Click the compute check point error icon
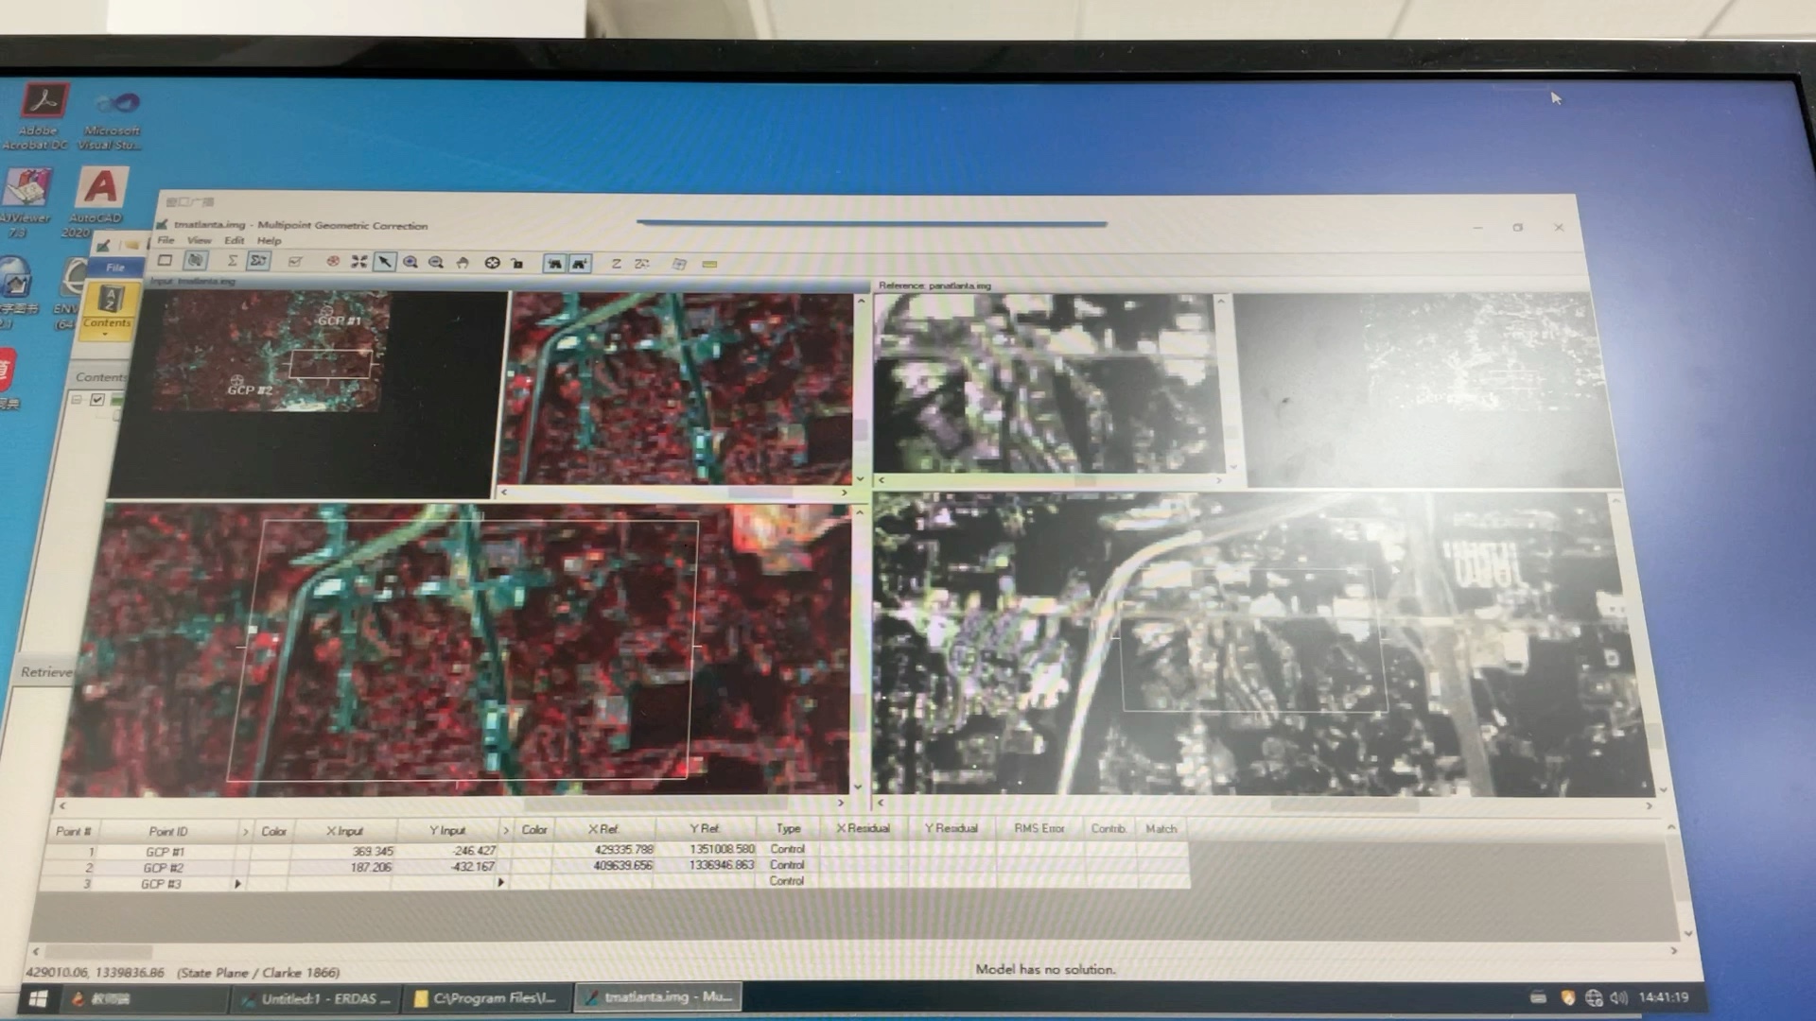Viewport: 1816px width, 1021px height. pyautogui.click(x=294, y=262)
